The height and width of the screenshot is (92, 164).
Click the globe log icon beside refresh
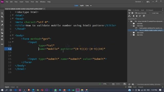(133, 84)
